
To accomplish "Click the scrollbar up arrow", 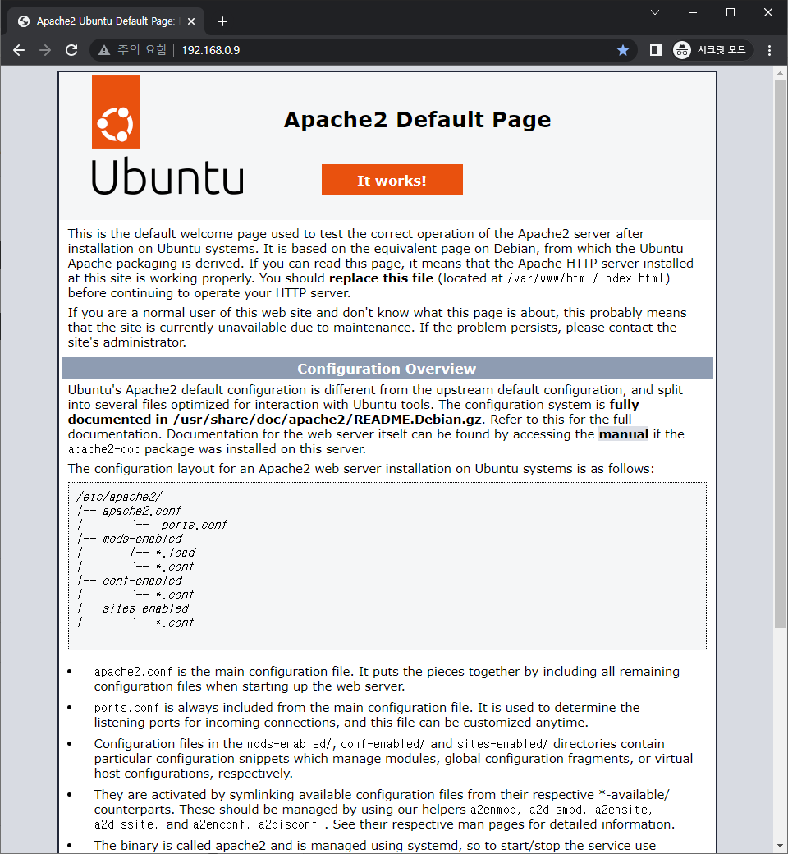I will coord(780,72).
